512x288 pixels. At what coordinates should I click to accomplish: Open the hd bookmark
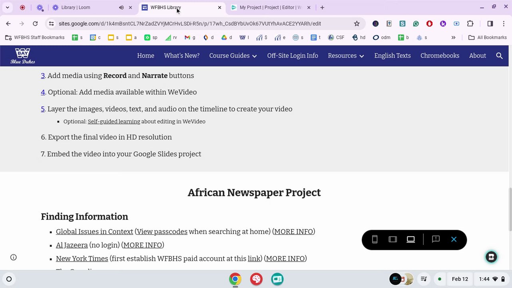point(359,38)
